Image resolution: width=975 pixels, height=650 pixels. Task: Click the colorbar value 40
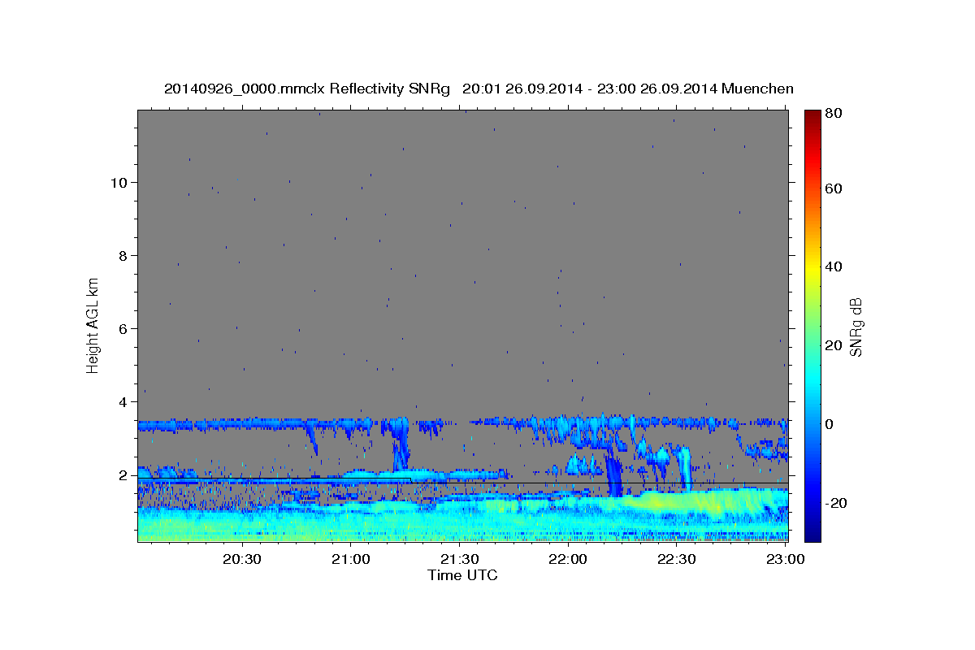[834, 266]
